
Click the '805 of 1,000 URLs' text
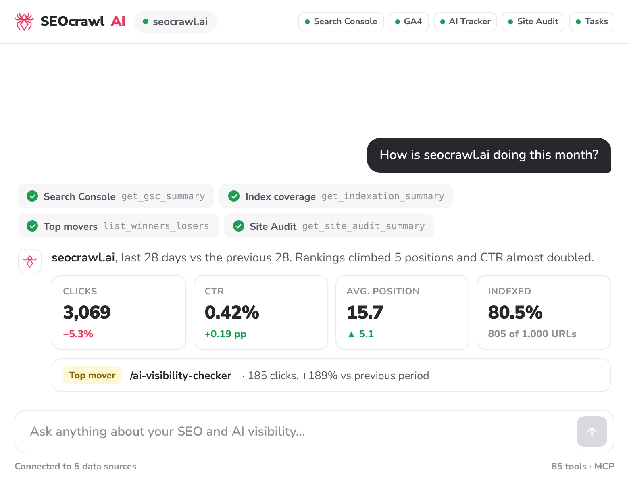[x=532, y=334]
